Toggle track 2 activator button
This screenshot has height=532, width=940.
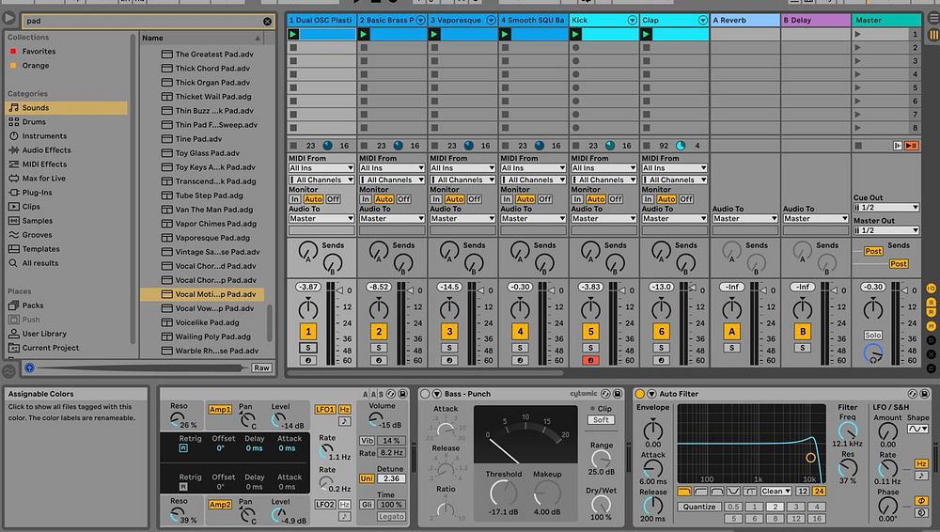point(379,331)
